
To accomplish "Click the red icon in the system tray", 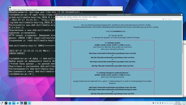I will click(153, 103).
